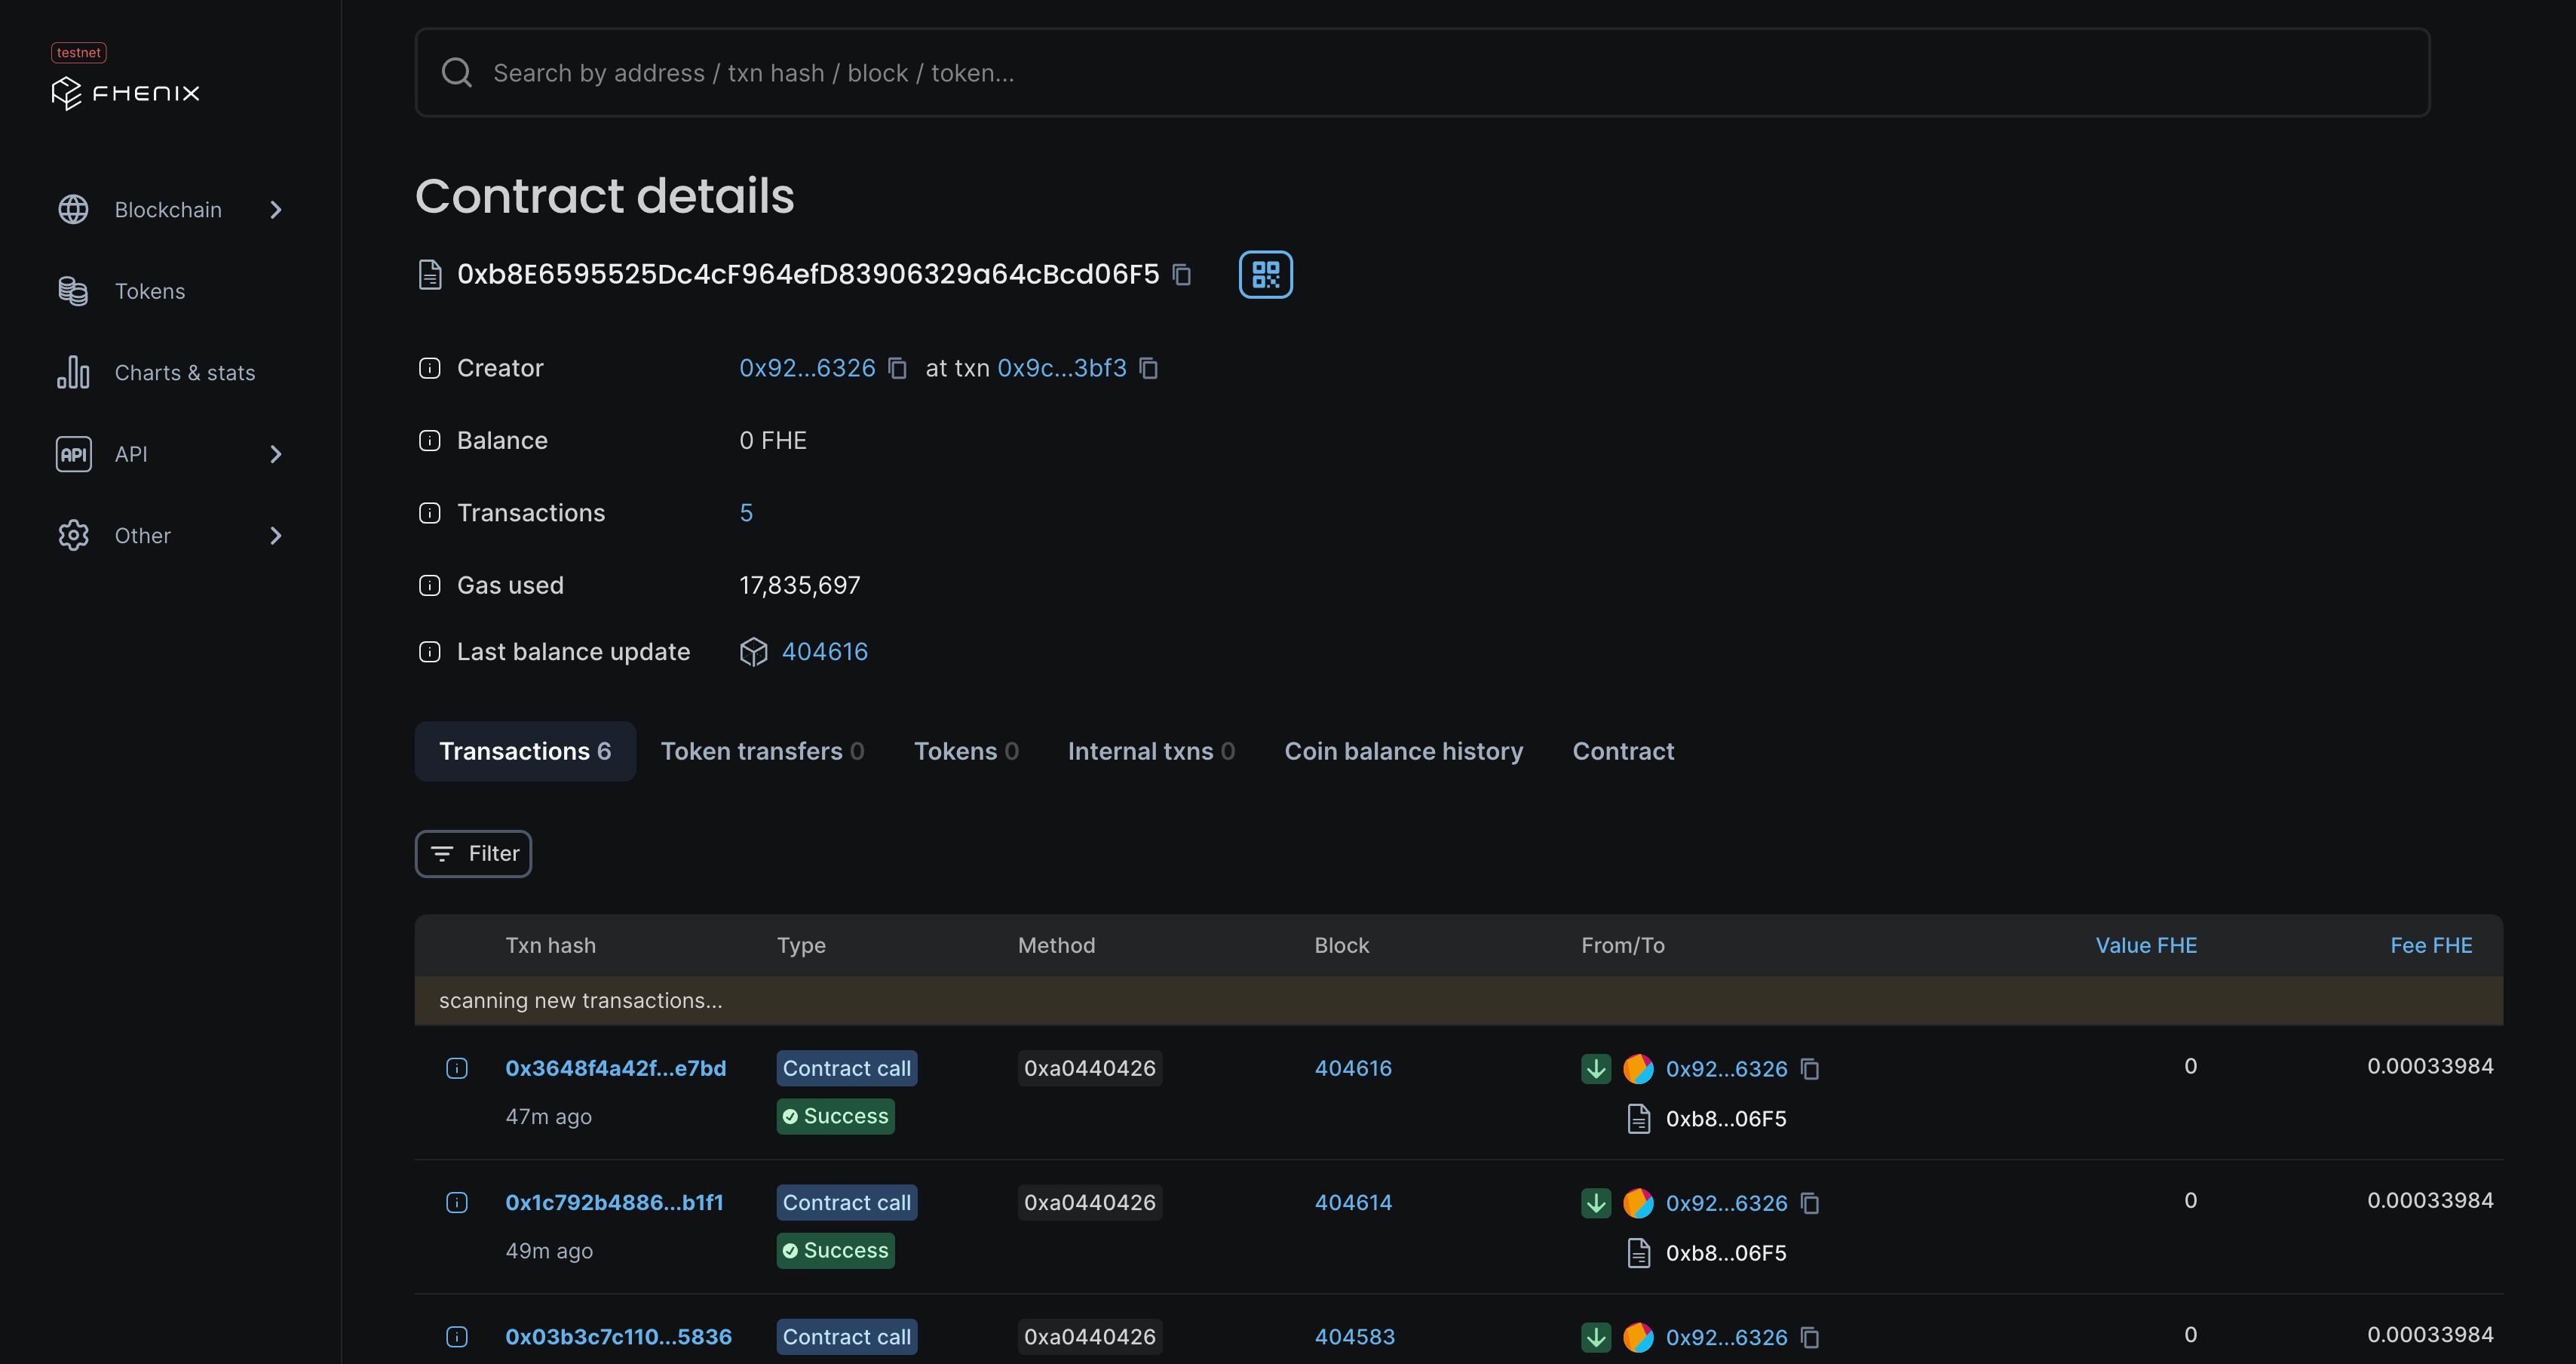Viewport: 2576px width, 1364px height.
Task: Open the Filter button
Action: 473,853
